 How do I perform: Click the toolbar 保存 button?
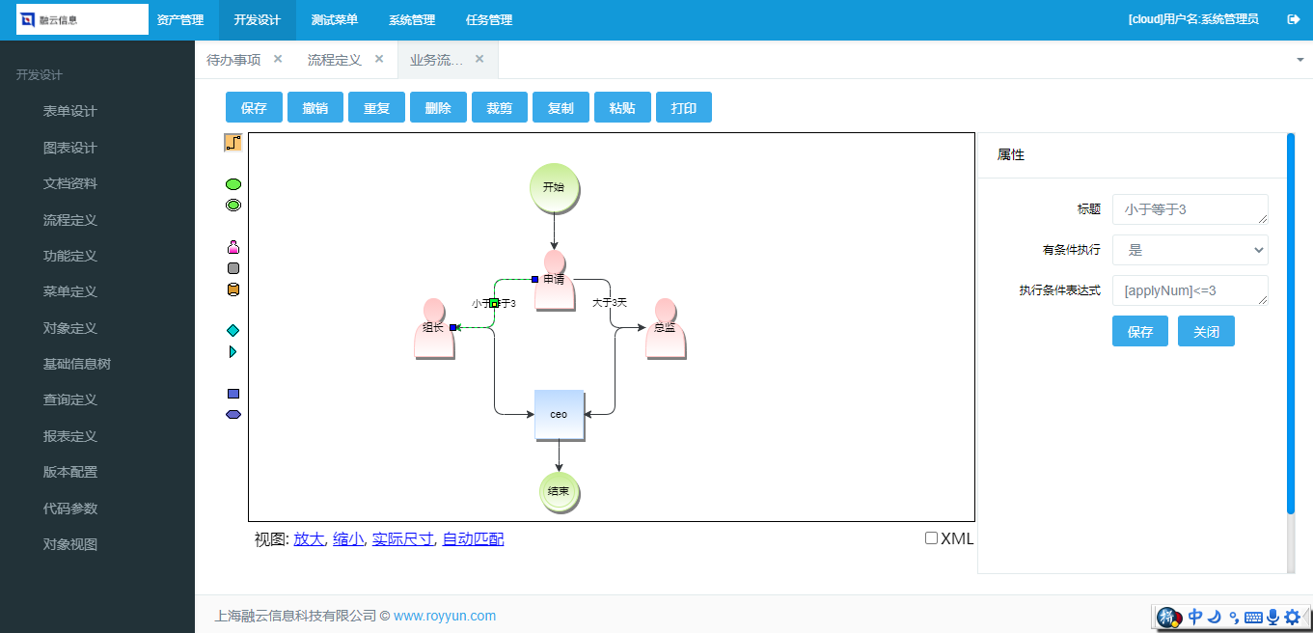click(254, 107)
